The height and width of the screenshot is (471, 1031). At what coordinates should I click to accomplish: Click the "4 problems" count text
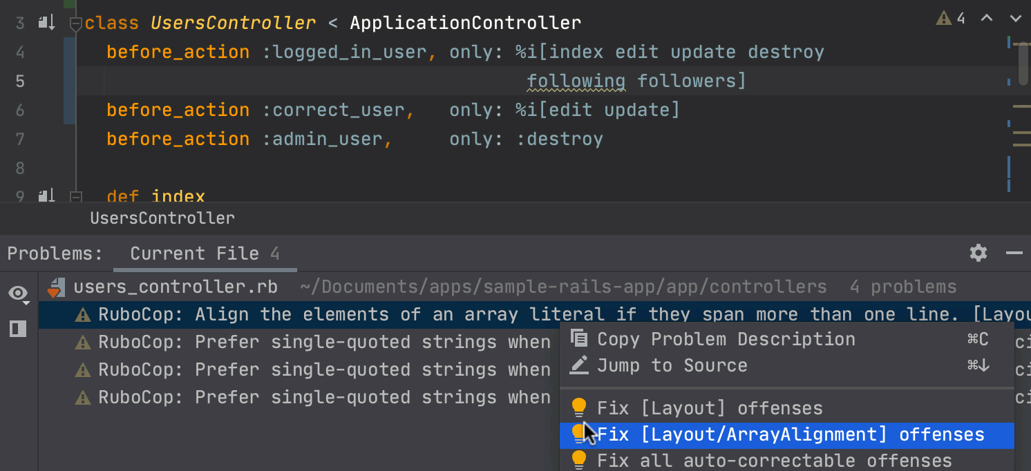903,287
